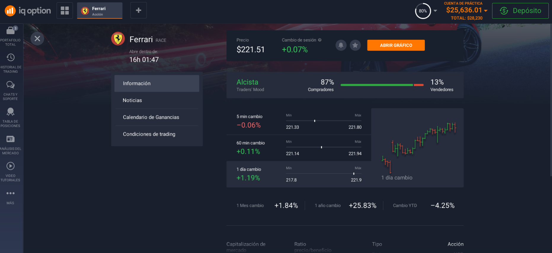Close the Ferrari info panel with X
The height and width of the screenshot is (253, 552).
37,39
